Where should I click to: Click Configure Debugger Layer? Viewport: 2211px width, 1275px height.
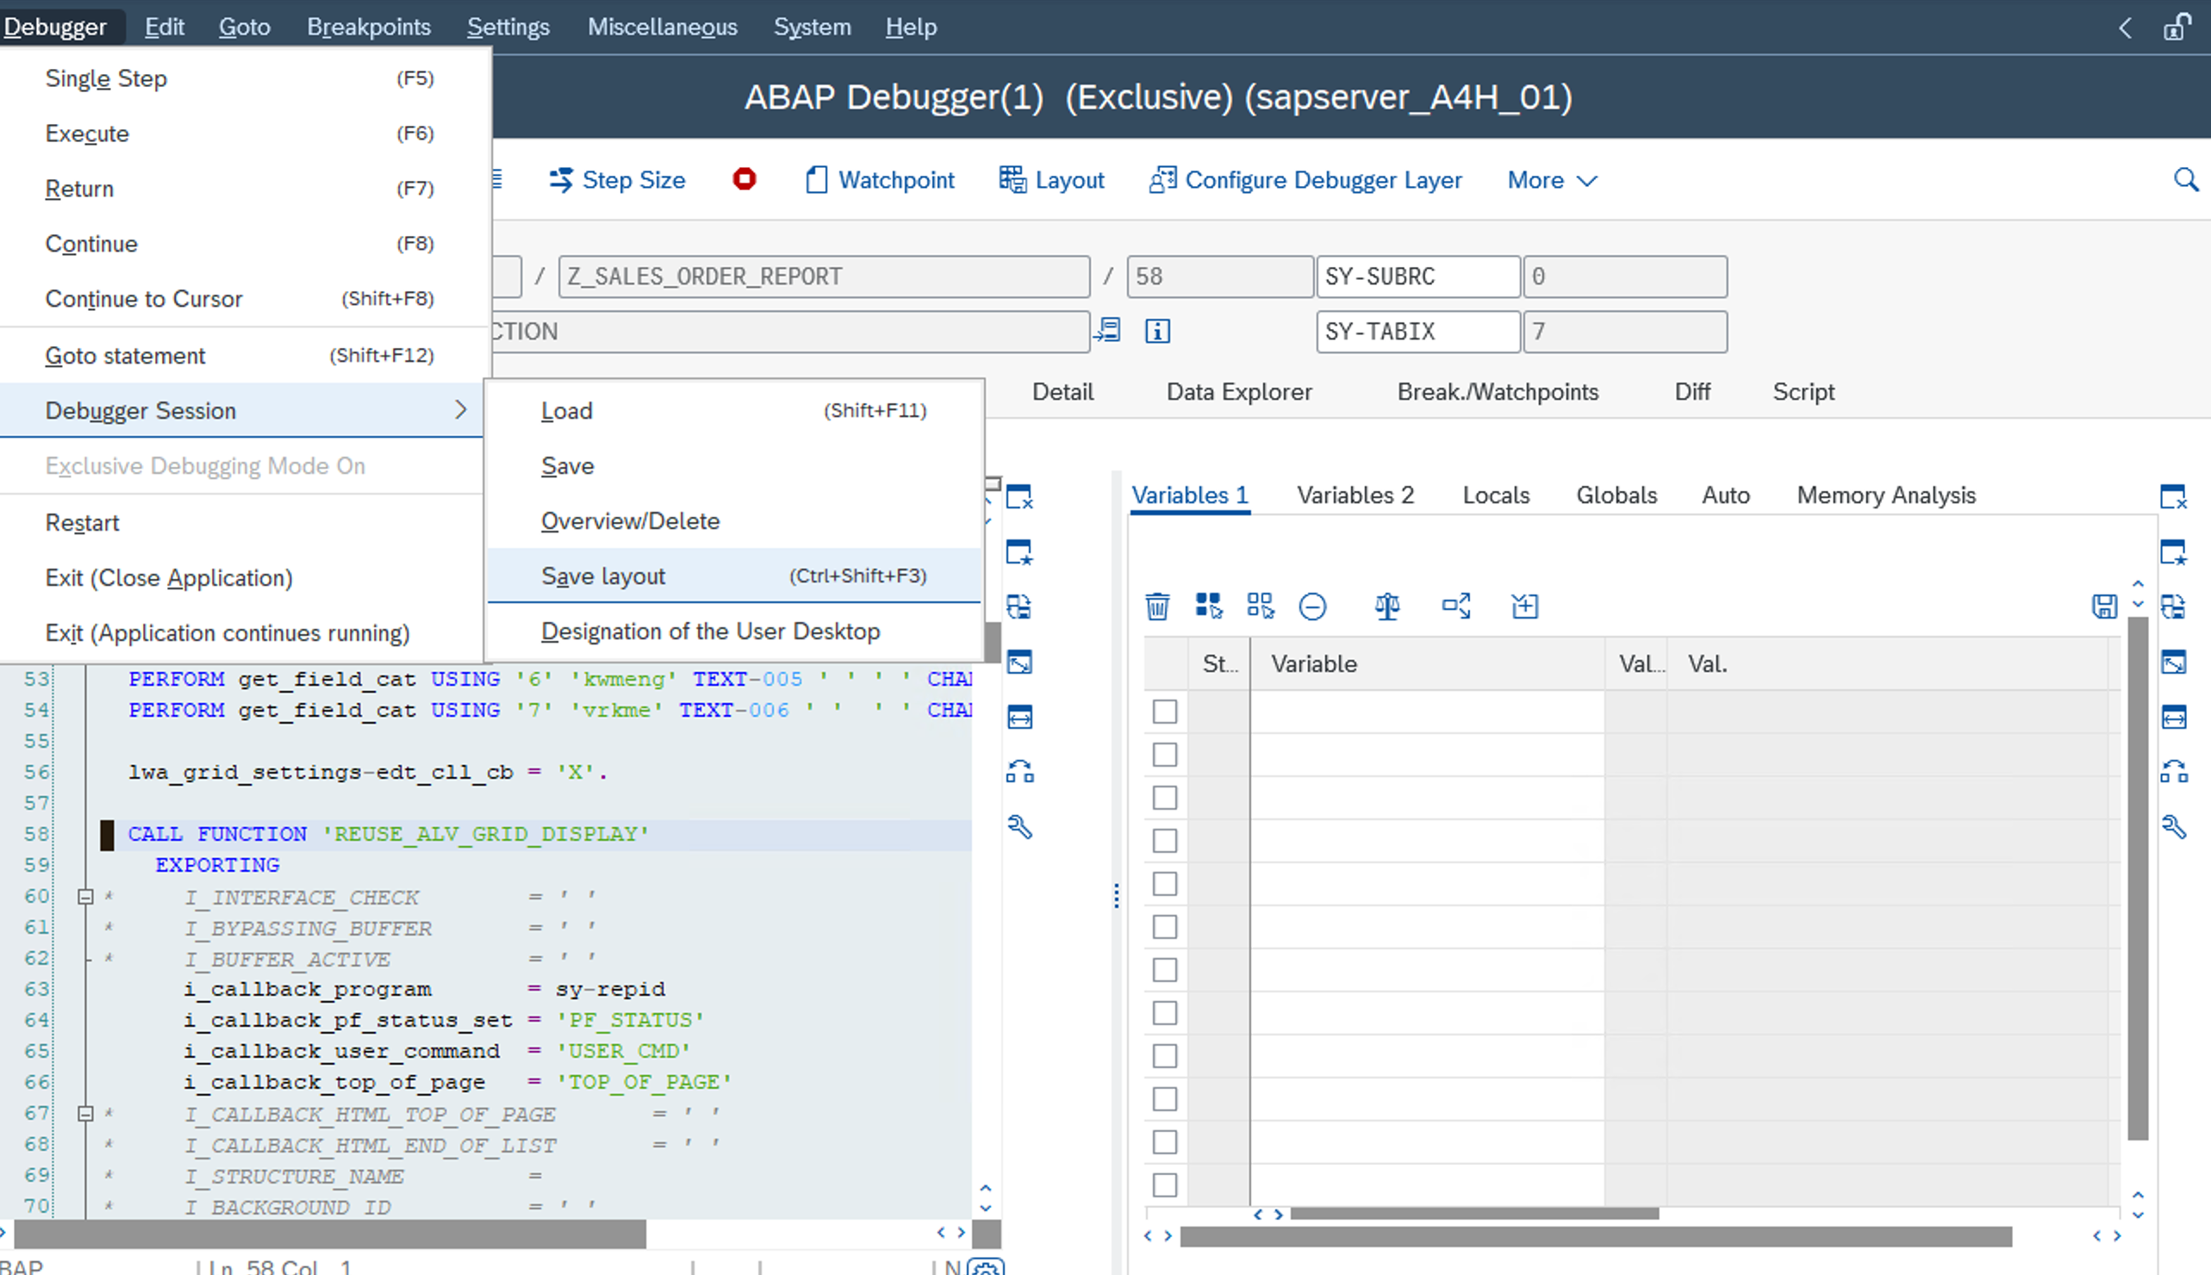tap(1305, 180)
